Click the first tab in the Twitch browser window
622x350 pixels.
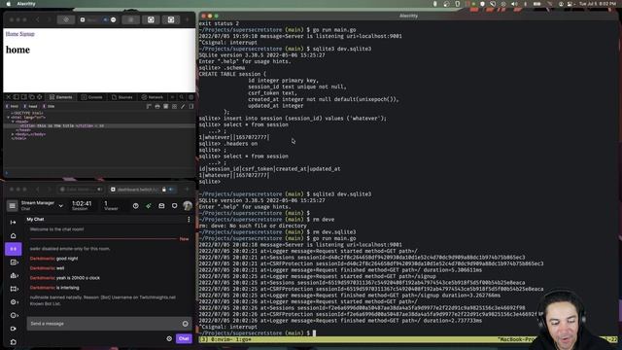[x=81, y=190]
